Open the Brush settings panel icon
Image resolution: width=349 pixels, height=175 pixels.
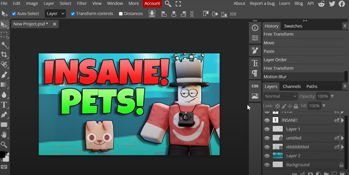255,51
